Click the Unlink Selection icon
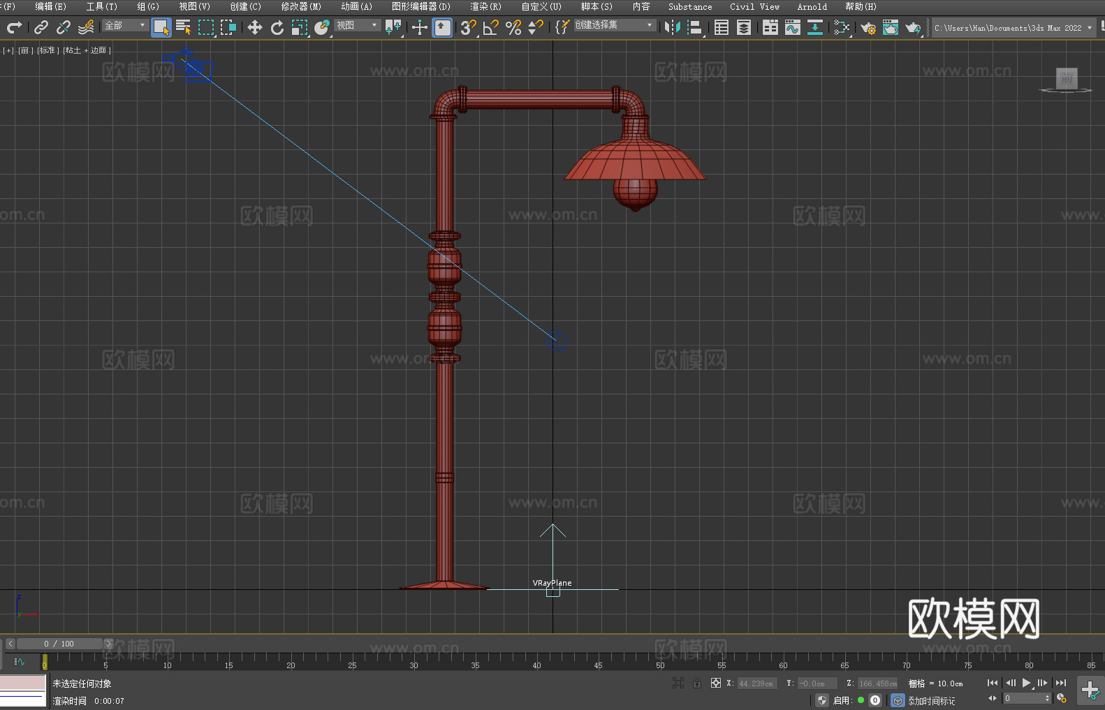Image resolution: width=1105 pixels, height=710 pixels. (x=64, y=27)
